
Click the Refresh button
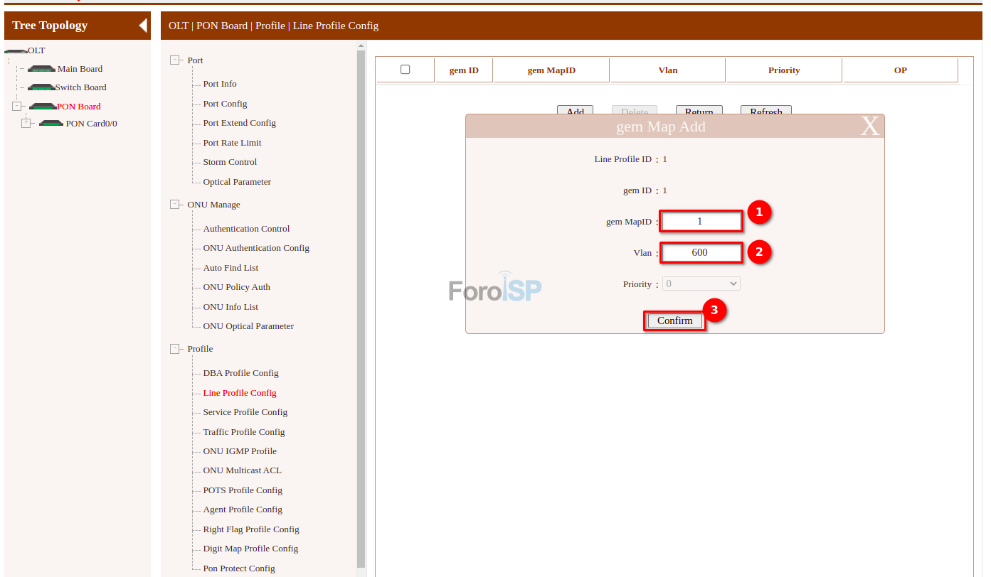[765, 112]
